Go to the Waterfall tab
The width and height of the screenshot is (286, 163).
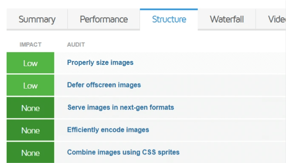[227, 19]
